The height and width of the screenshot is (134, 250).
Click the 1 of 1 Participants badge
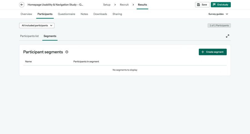[219, 25]
